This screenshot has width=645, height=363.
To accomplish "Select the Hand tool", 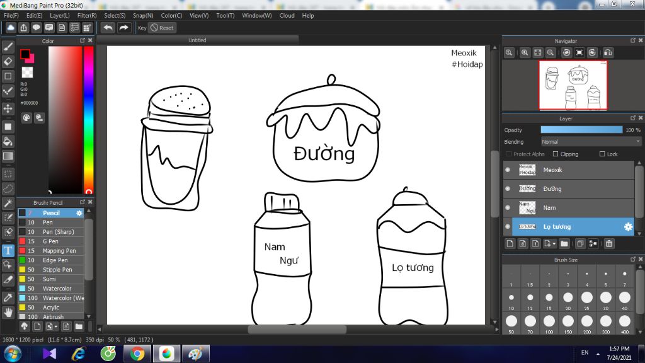I will (x=8, y=313).
